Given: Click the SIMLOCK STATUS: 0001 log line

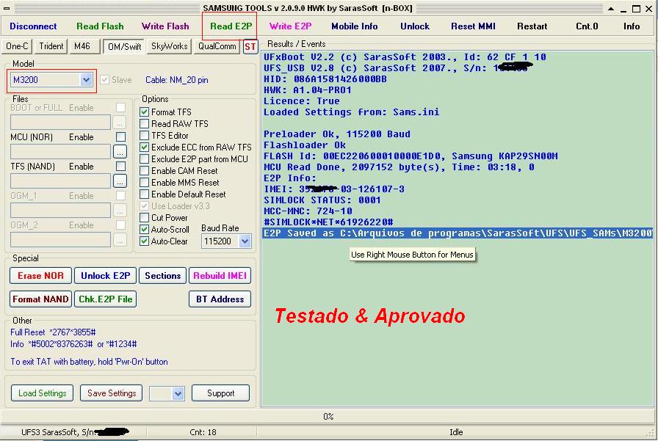Looking at the screenshot, I should 322,200.
